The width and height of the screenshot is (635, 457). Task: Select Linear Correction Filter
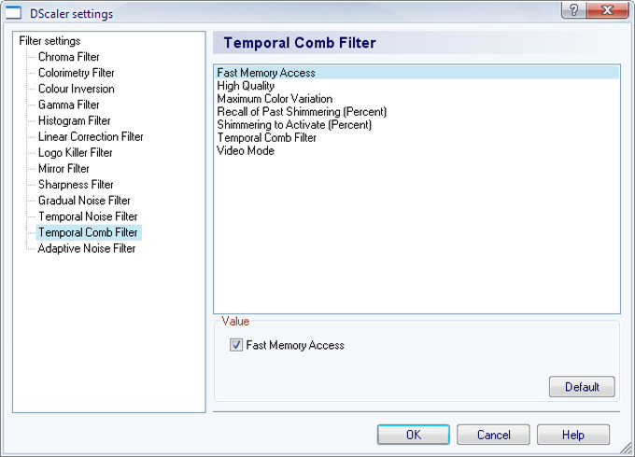click(91, 137)
